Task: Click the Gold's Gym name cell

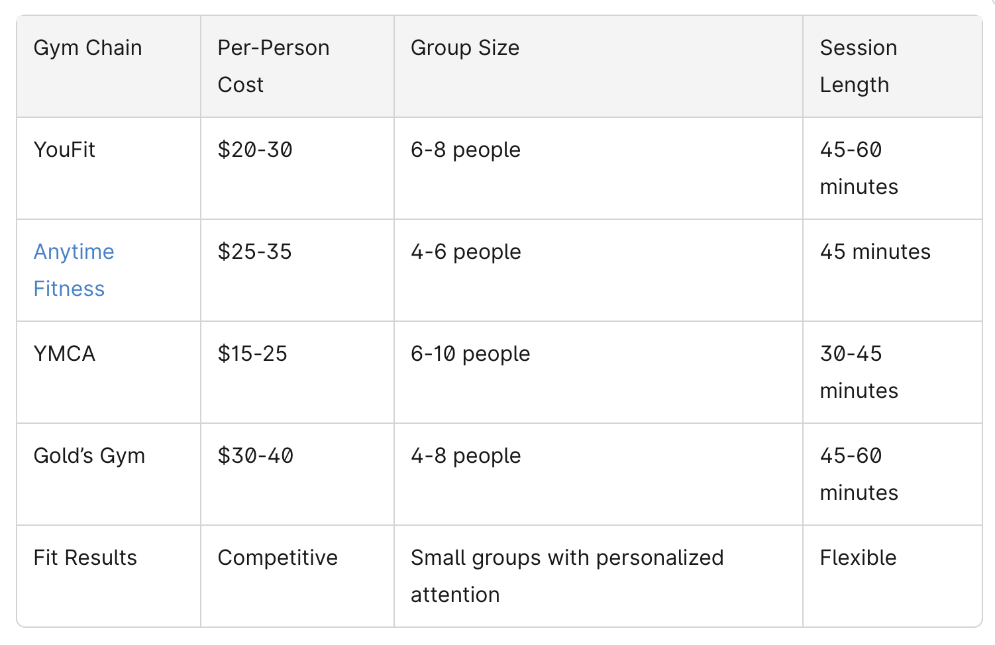Action: 89,456
